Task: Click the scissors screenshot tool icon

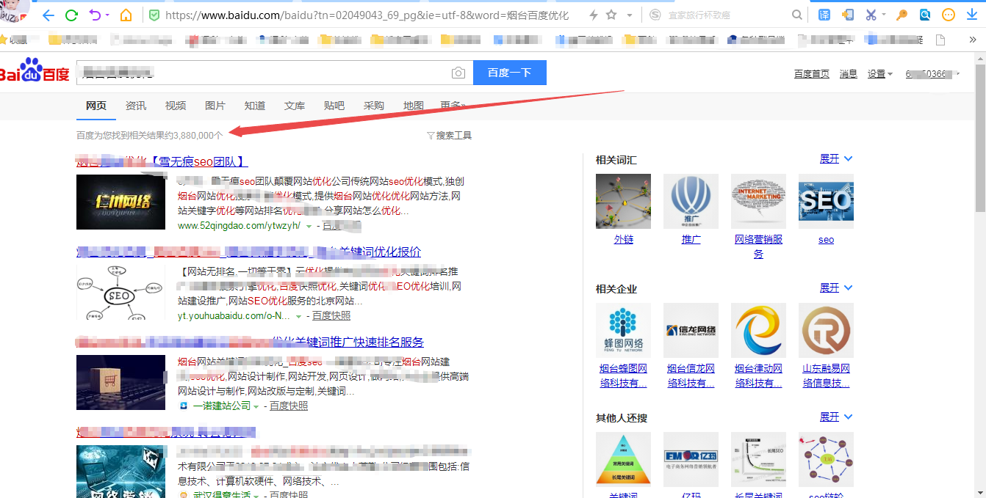Action: (871, 15)
